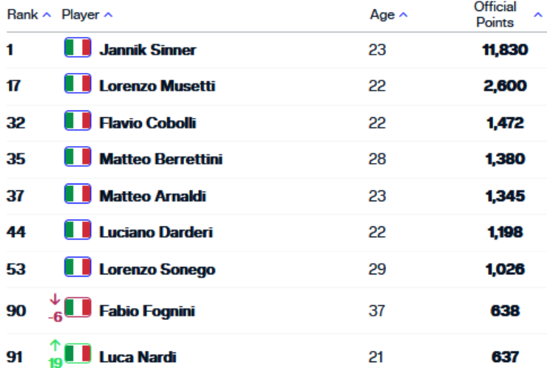Click the flag beside Lorenzo Sonego

click(78, 267)
